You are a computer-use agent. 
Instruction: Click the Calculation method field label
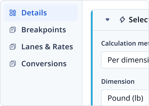click(125, 43)
